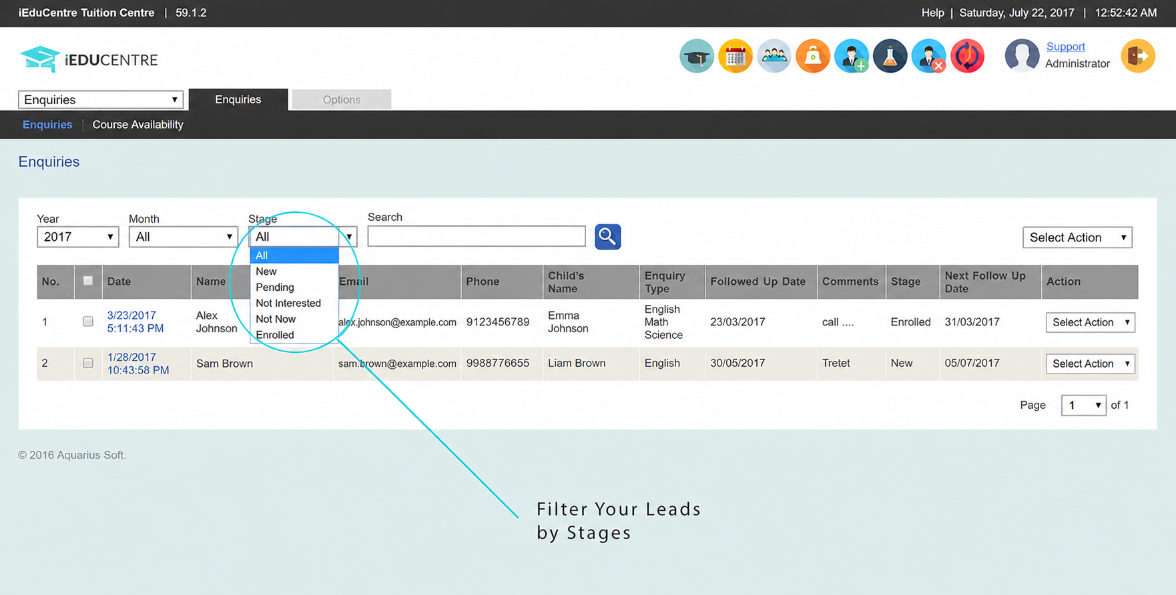Open the group of people icon

point(774,56)
